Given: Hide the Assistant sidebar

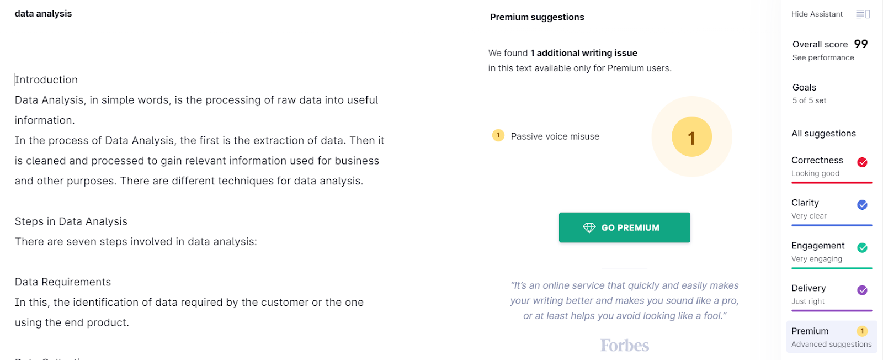Looking at the screenshot, I should 817,14.
